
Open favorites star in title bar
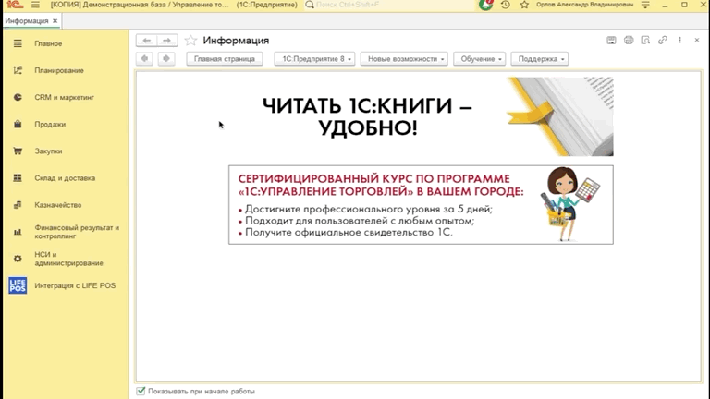point(524,5)
